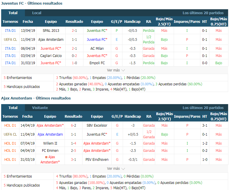The image size is (229, 190).
Task: Click the 3-1 half-time score for Excelsior
Action: click(x=205, y=125)
